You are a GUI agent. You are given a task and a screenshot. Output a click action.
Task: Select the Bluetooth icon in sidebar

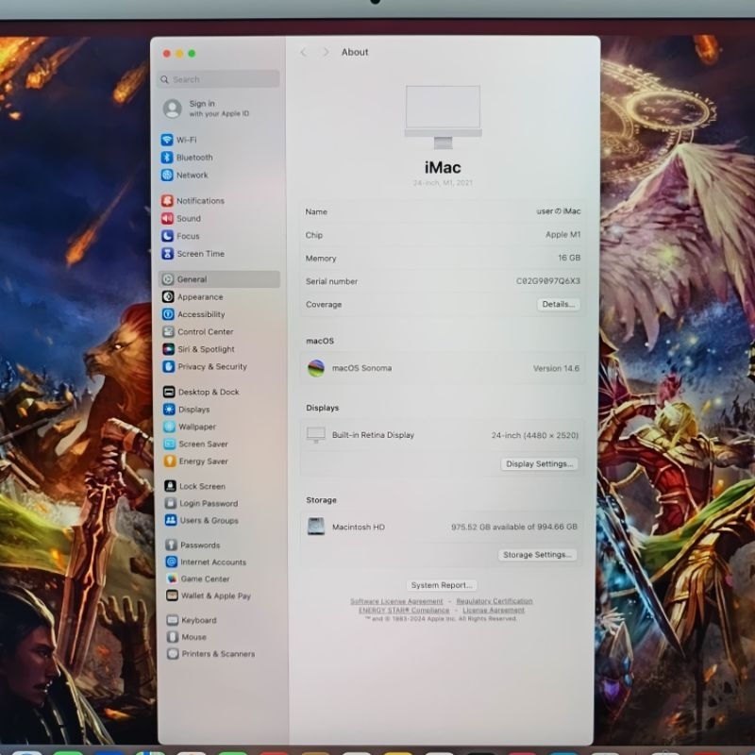tap(167, 158)
